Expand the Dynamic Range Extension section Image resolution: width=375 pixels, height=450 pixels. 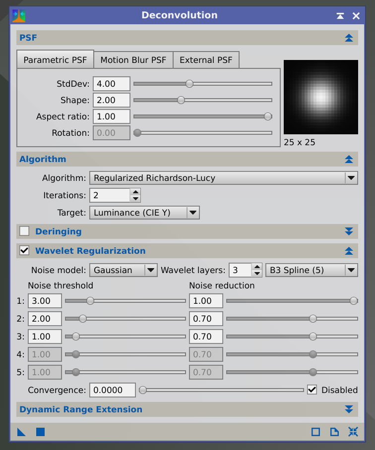(x=349, y=409)
